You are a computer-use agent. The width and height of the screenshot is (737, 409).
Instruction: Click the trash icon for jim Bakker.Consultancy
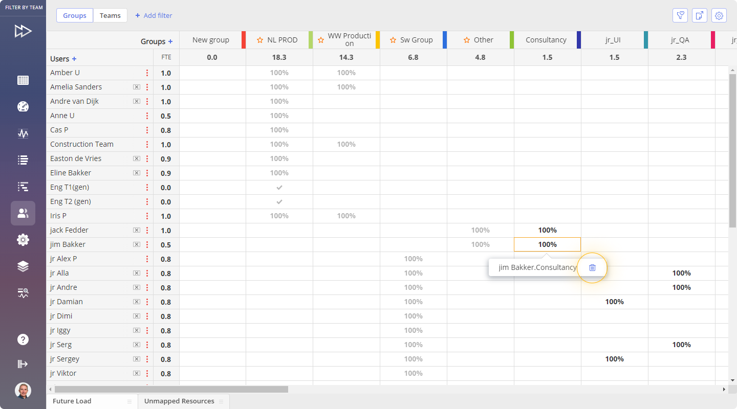(x=592, y=267)
